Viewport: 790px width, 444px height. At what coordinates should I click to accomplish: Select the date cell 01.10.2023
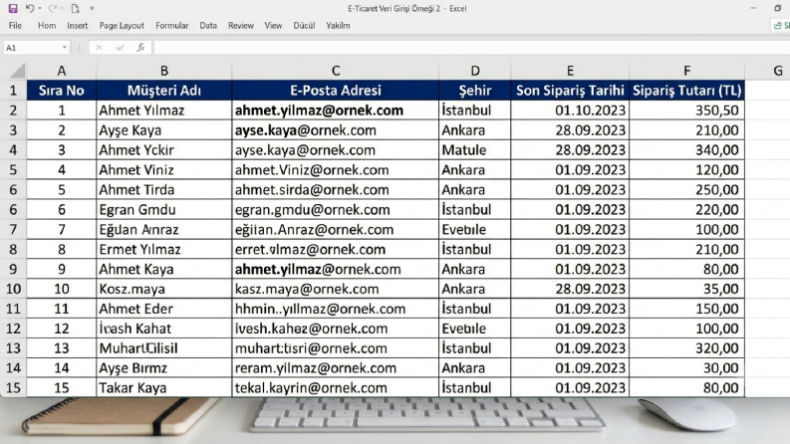pyautogui.click(x=570, y=111)
